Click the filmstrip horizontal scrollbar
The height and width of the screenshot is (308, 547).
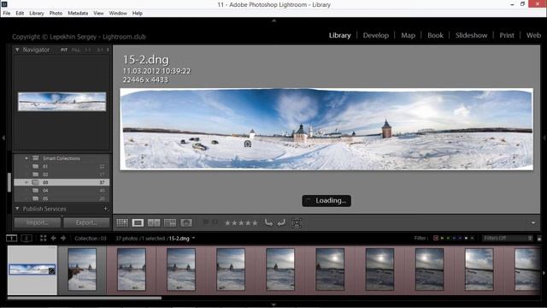[85, 298]
